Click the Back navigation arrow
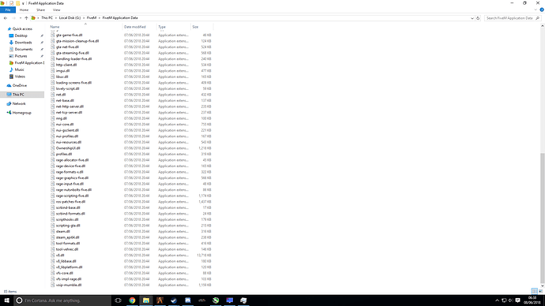This screenshot has height=306, width=545. coord(6,18)
